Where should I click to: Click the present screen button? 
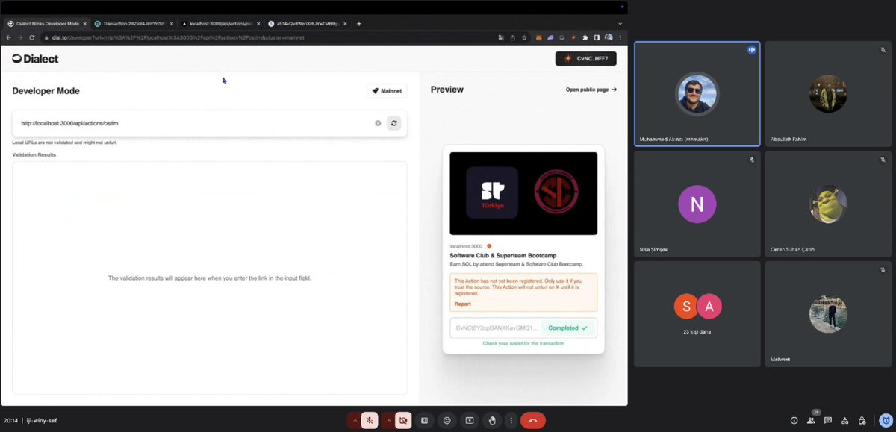pyautogui.click(x=470, y=420)
